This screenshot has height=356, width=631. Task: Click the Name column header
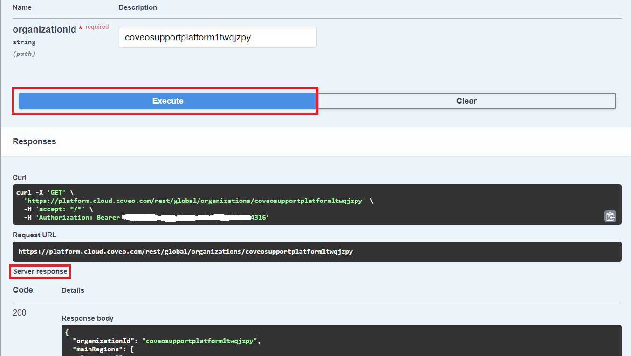(22, 7)
